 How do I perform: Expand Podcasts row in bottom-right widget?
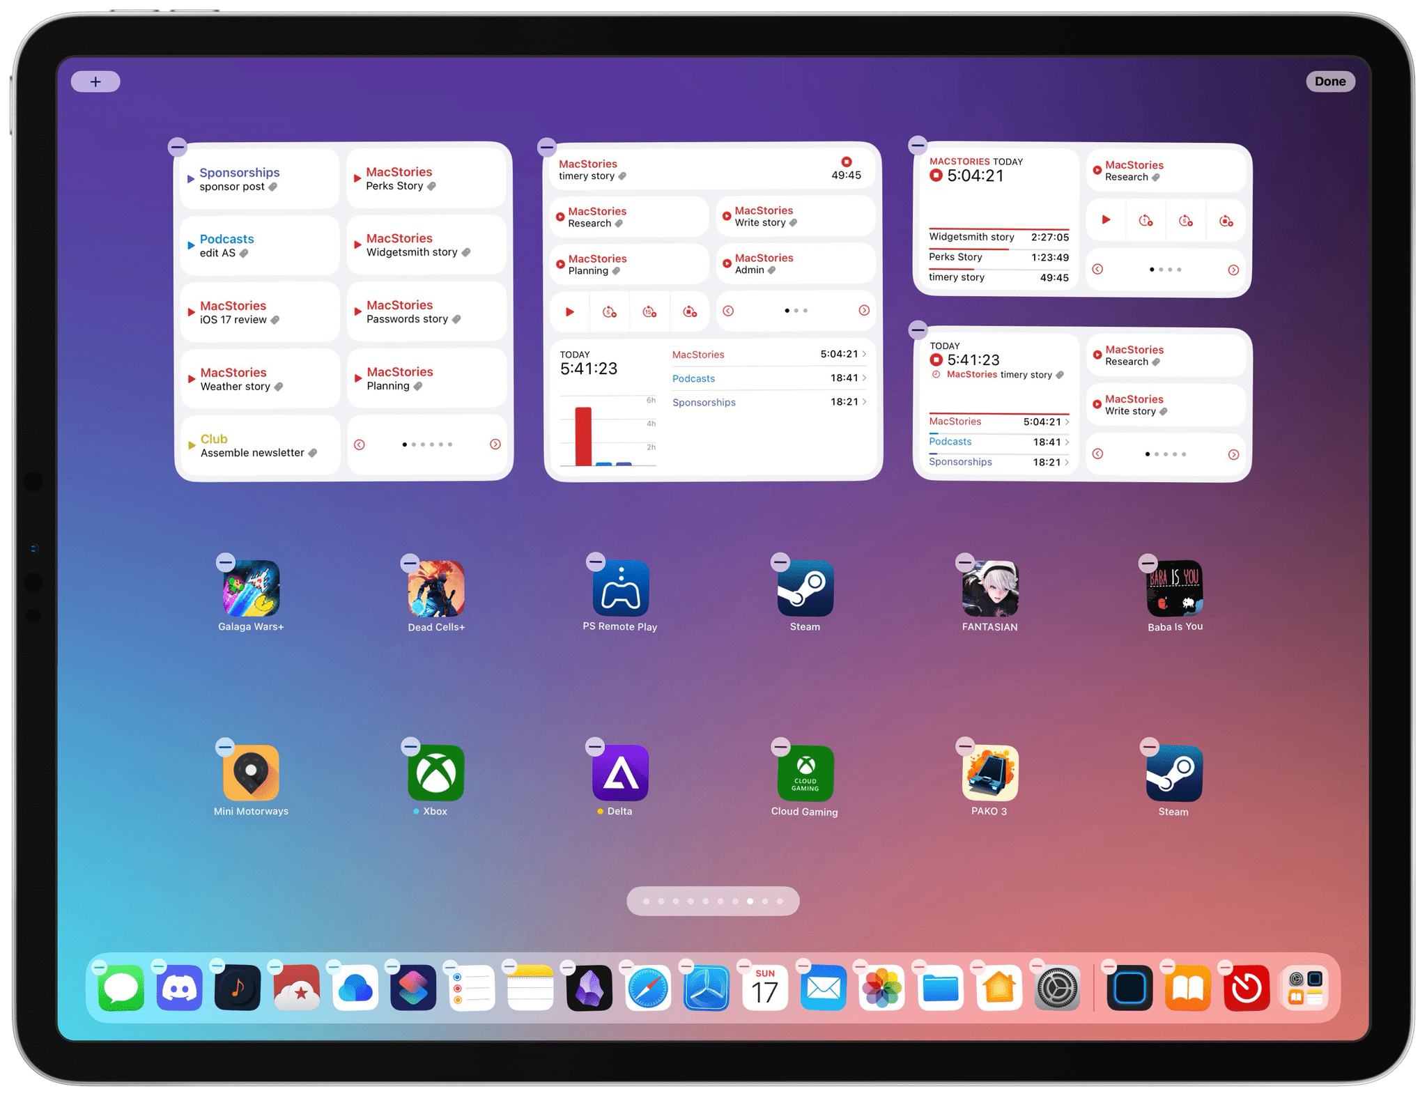pyautogui.click(x=998, y=442)
